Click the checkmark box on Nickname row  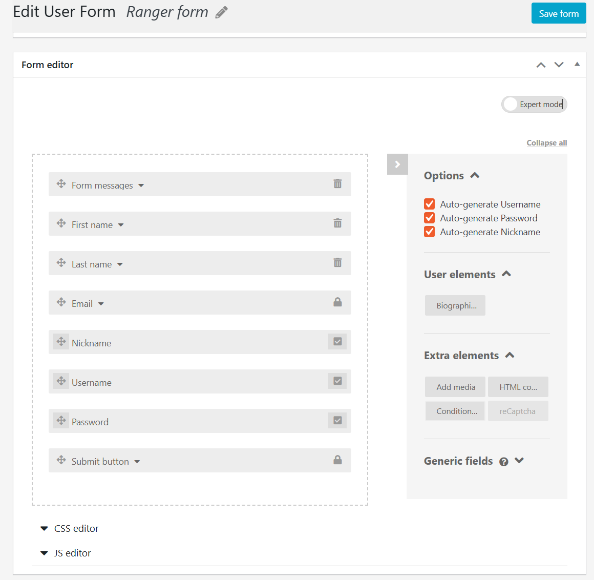337,342
